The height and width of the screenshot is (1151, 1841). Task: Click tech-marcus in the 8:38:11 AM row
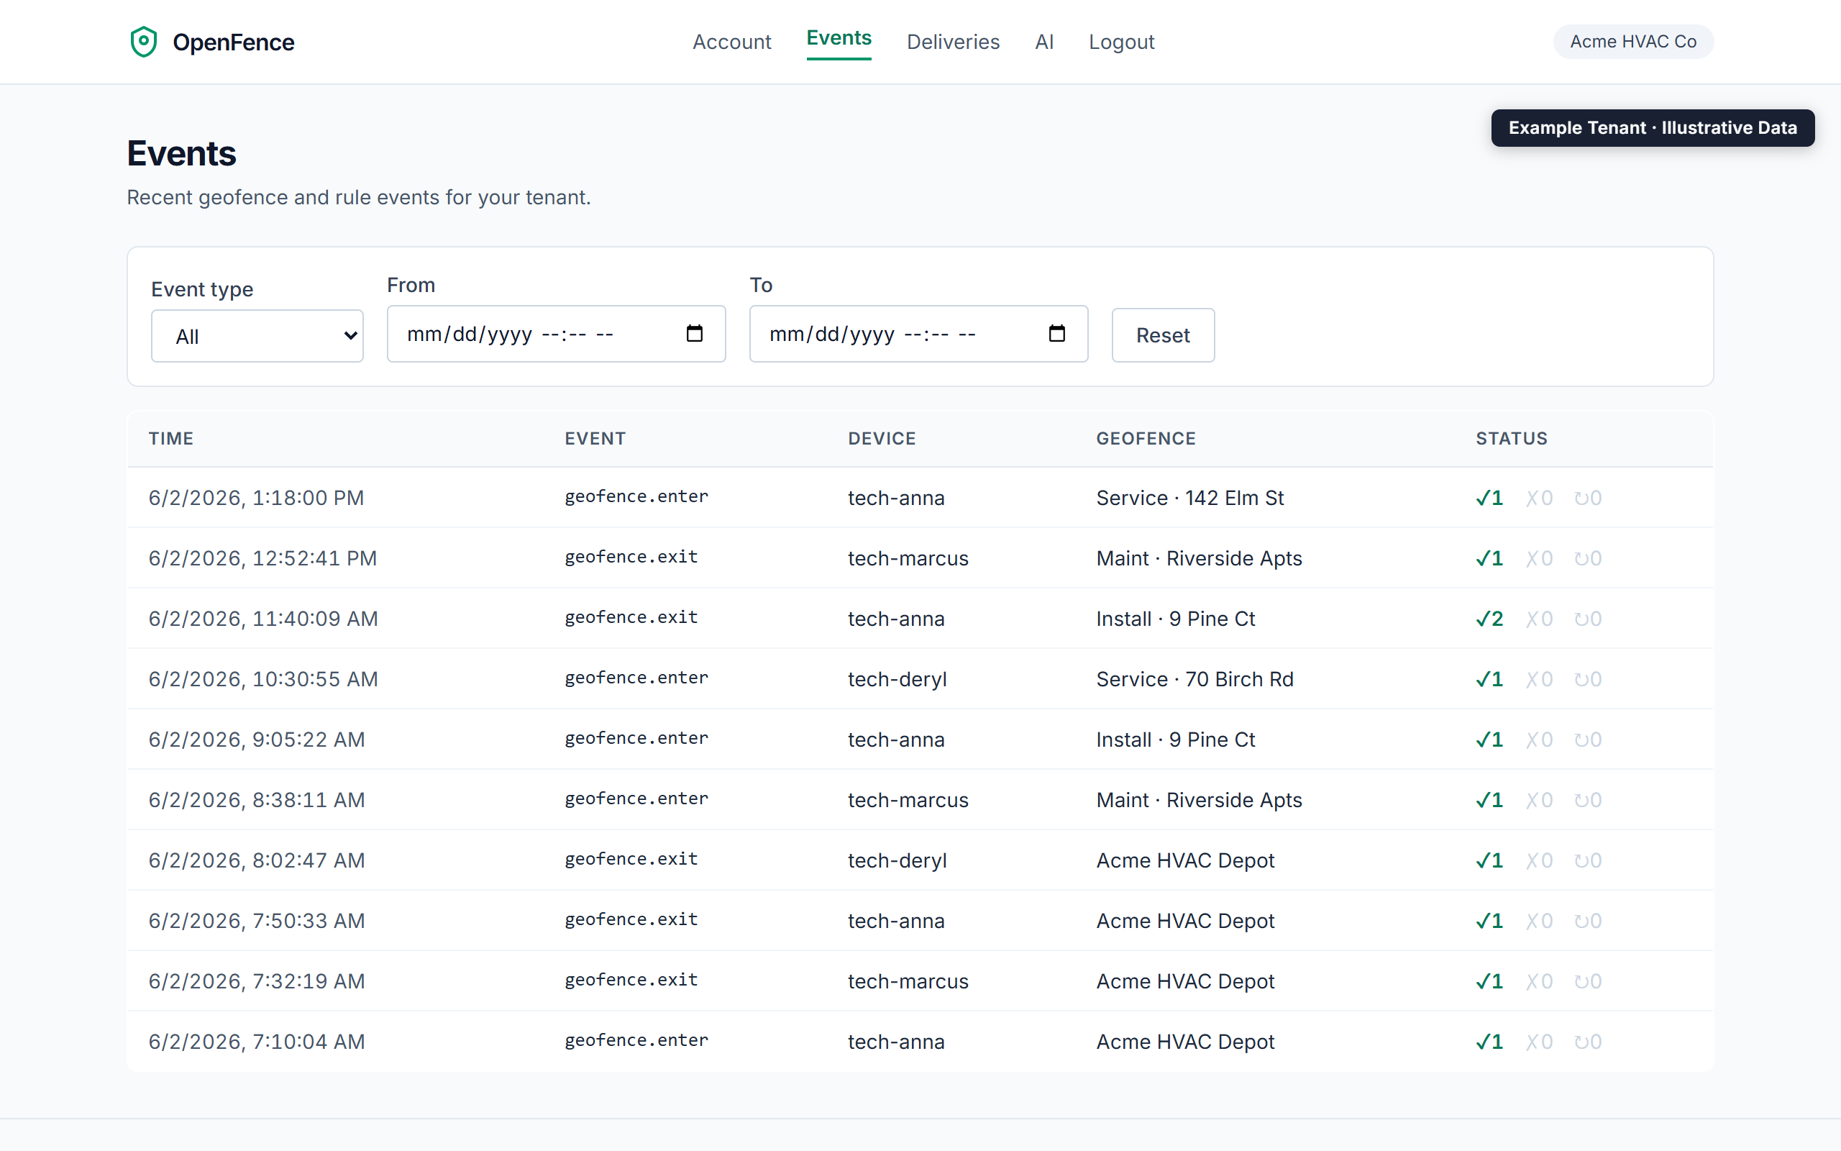(908, 800)
